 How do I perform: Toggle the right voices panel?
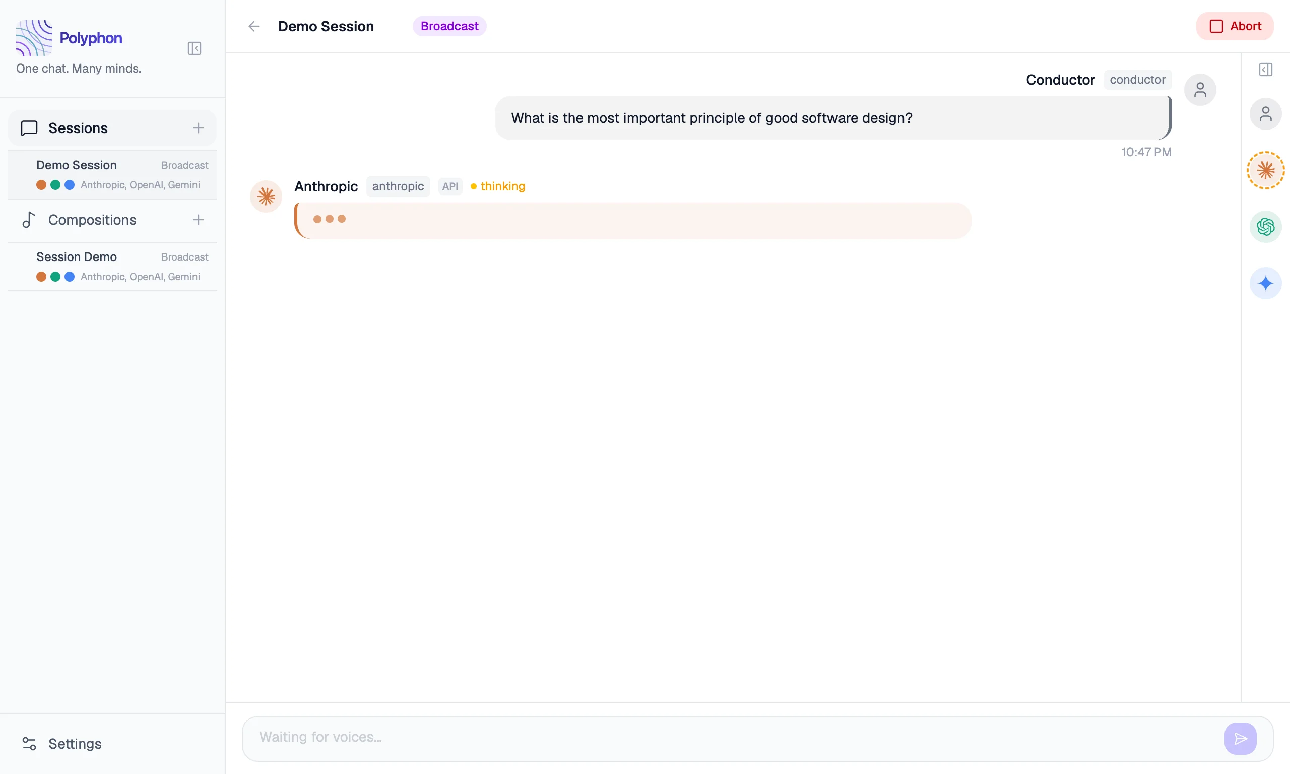(1265, 70)
